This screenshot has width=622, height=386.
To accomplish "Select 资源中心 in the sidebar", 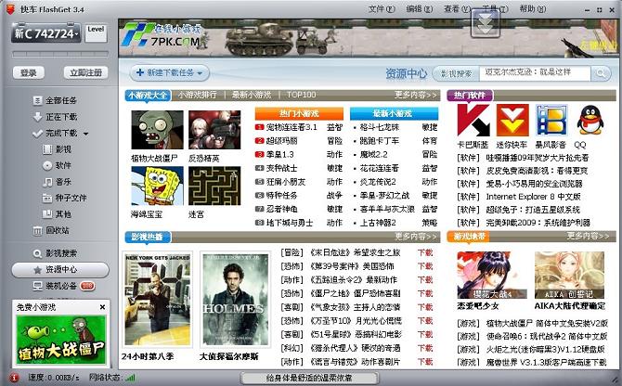I will (x=60, y=270).
